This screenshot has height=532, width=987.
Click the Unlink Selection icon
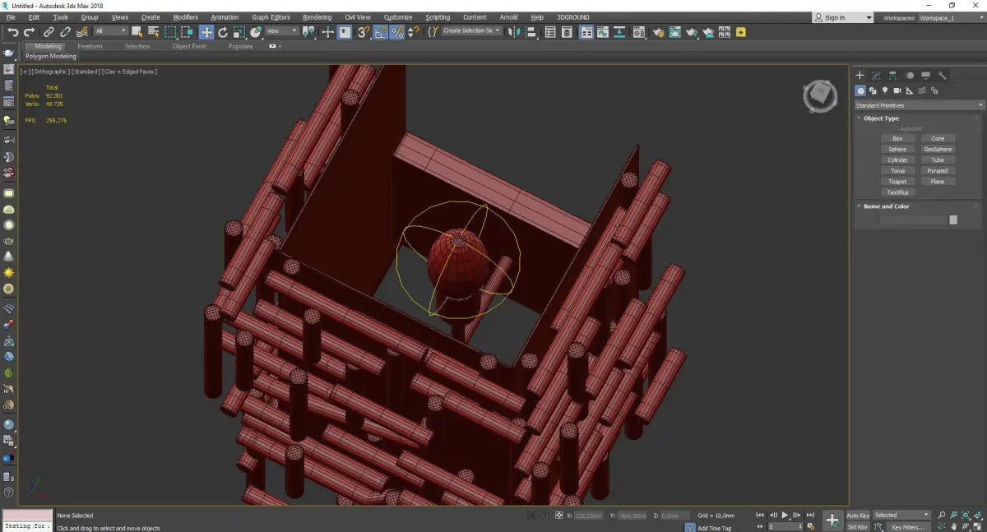click(x=64, y=32)
